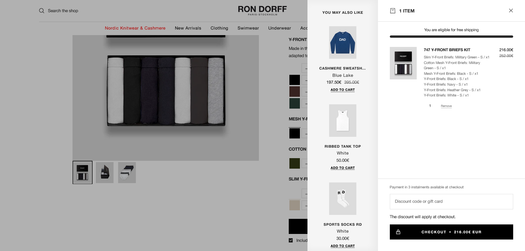Focus the discount code or gift card field
The image size is (525, 251).
pyautogui.click(x=451, y=201)
